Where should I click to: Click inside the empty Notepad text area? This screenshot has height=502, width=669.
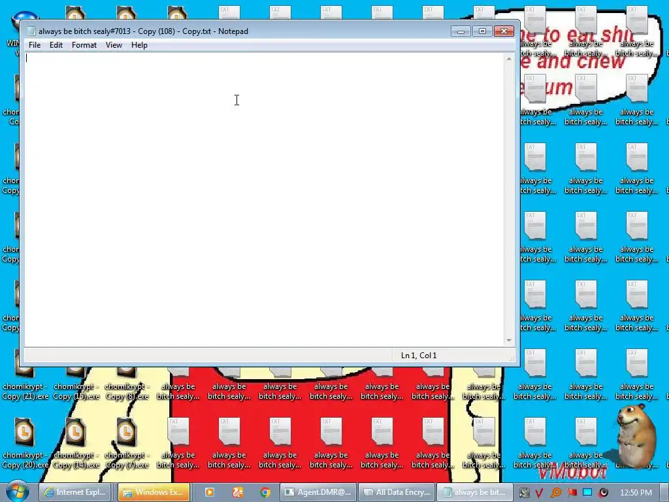tap(265, 199)
